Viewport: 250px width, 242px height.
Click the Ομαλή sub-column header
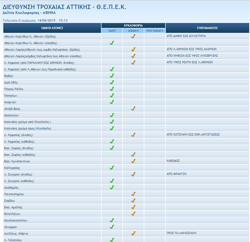[x=112, y=31]
